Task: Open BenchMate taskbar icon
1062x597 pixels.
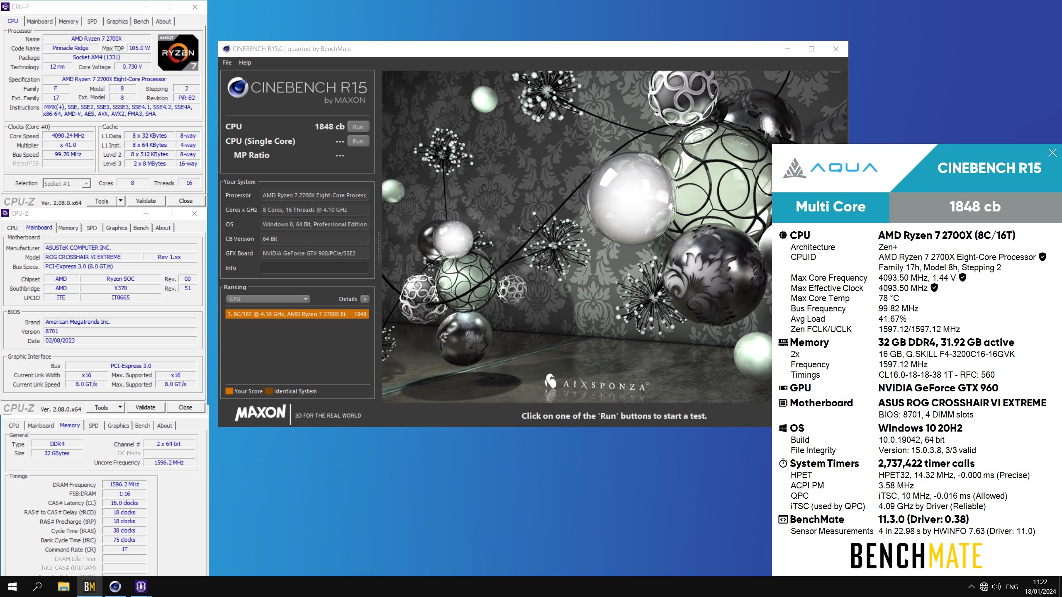Action: click(x=89, y=587)
